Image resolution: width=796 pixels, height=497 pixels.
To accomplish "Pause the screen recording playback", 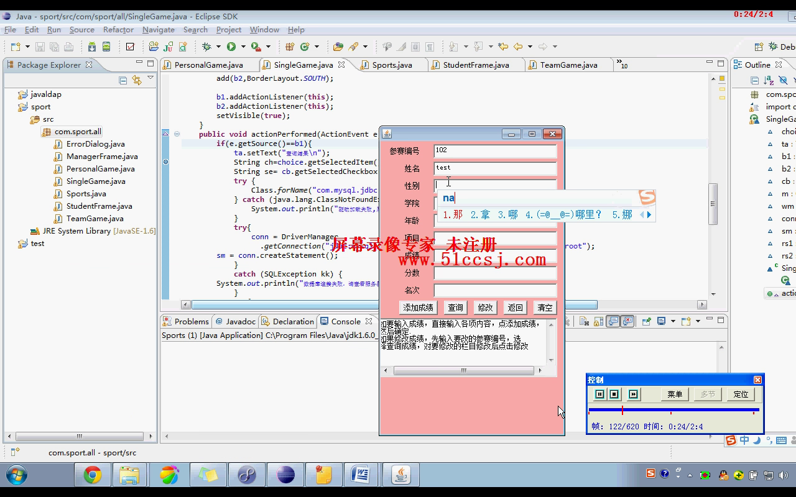I will (599, 394).
